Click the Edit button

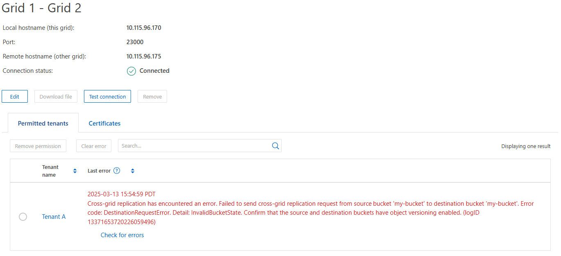pyautogui.click(x=15, y=97)
